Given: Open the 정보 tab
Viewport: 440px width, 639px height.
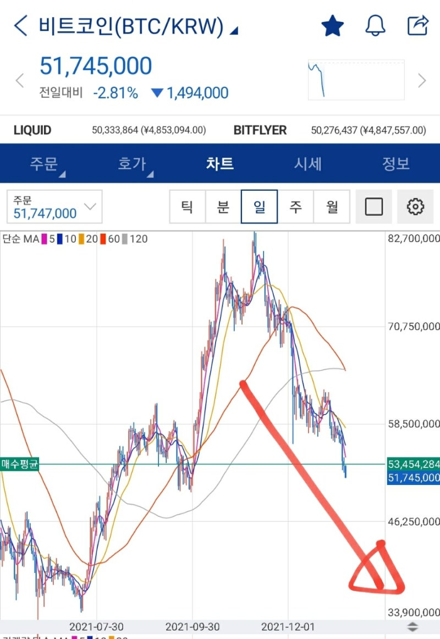Looking at the screenshot, I should click(395, 164).
